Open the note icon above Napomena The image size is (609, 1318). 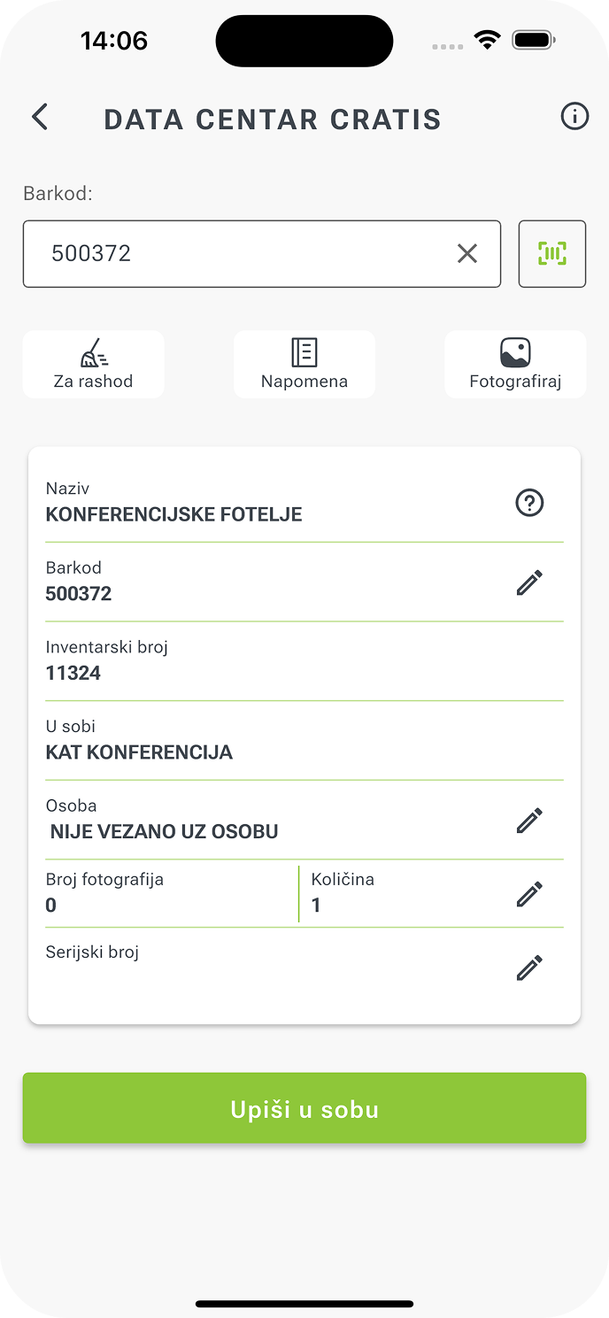tap(304, 351)
